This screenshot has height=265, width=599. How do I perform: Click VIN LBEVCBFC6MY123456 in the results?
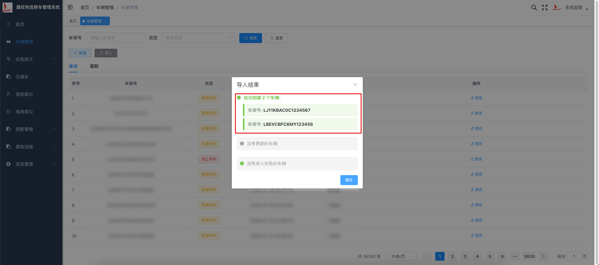(288, 124)
